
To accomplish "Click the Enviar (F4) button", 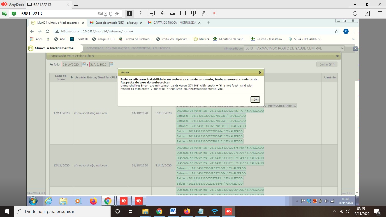I will [327, 64].
